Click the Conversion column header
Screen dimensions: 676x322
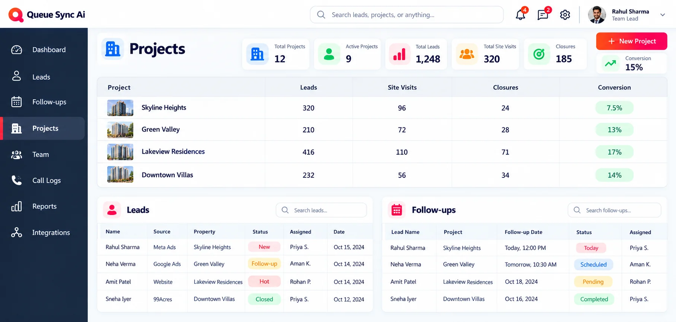pyautogui.click(x=614, y=87)
